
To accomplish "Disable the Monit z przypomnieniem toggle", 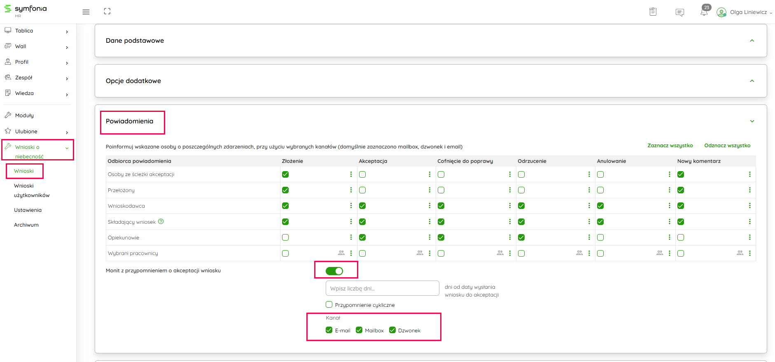I will pos(334,271).
